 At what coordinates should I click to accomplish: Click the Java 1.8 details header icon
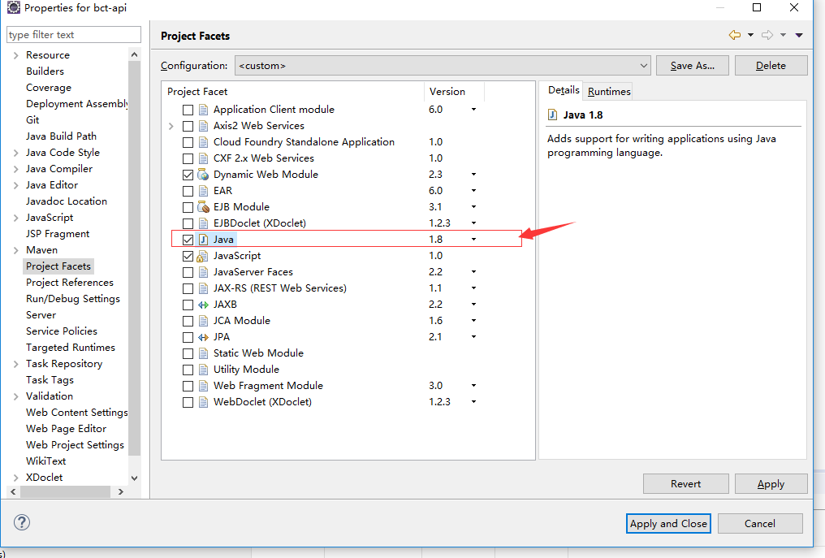[552, 115]
